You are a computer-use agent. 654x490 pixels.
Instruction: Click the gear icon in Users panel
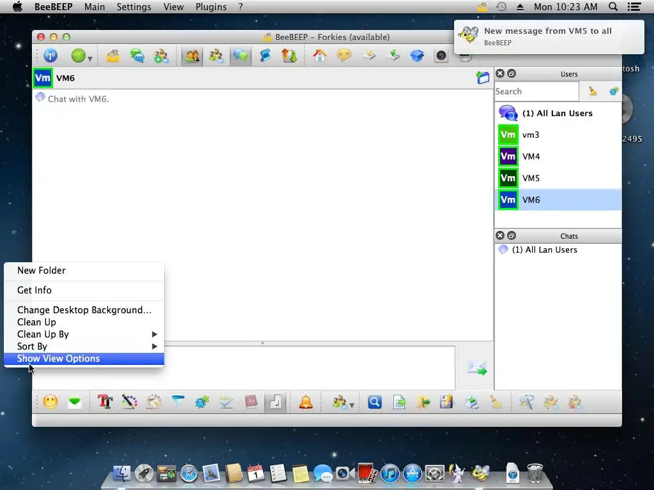click(614, 91)
